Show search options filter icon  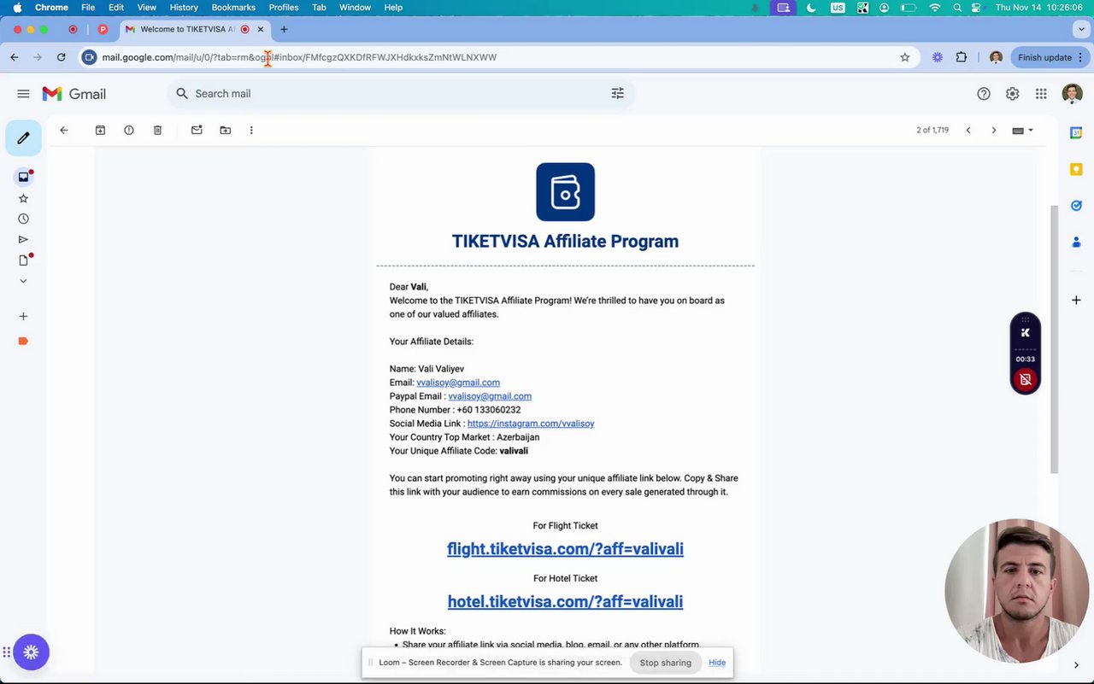617,93
